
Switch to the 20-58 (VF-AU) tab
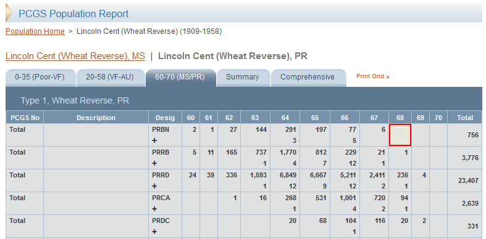[x=110, y=77]
